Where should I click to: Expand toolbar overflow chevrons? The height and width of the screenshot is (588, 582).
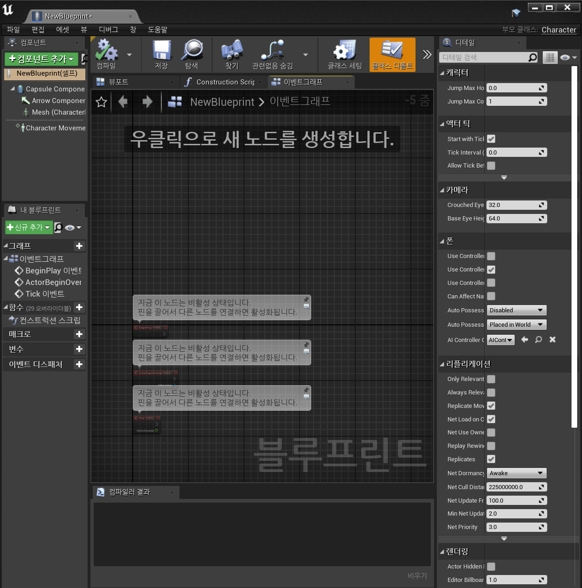pos(427,54)
